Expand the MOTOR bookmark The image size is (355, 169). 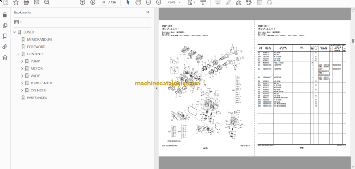[22, 68]
